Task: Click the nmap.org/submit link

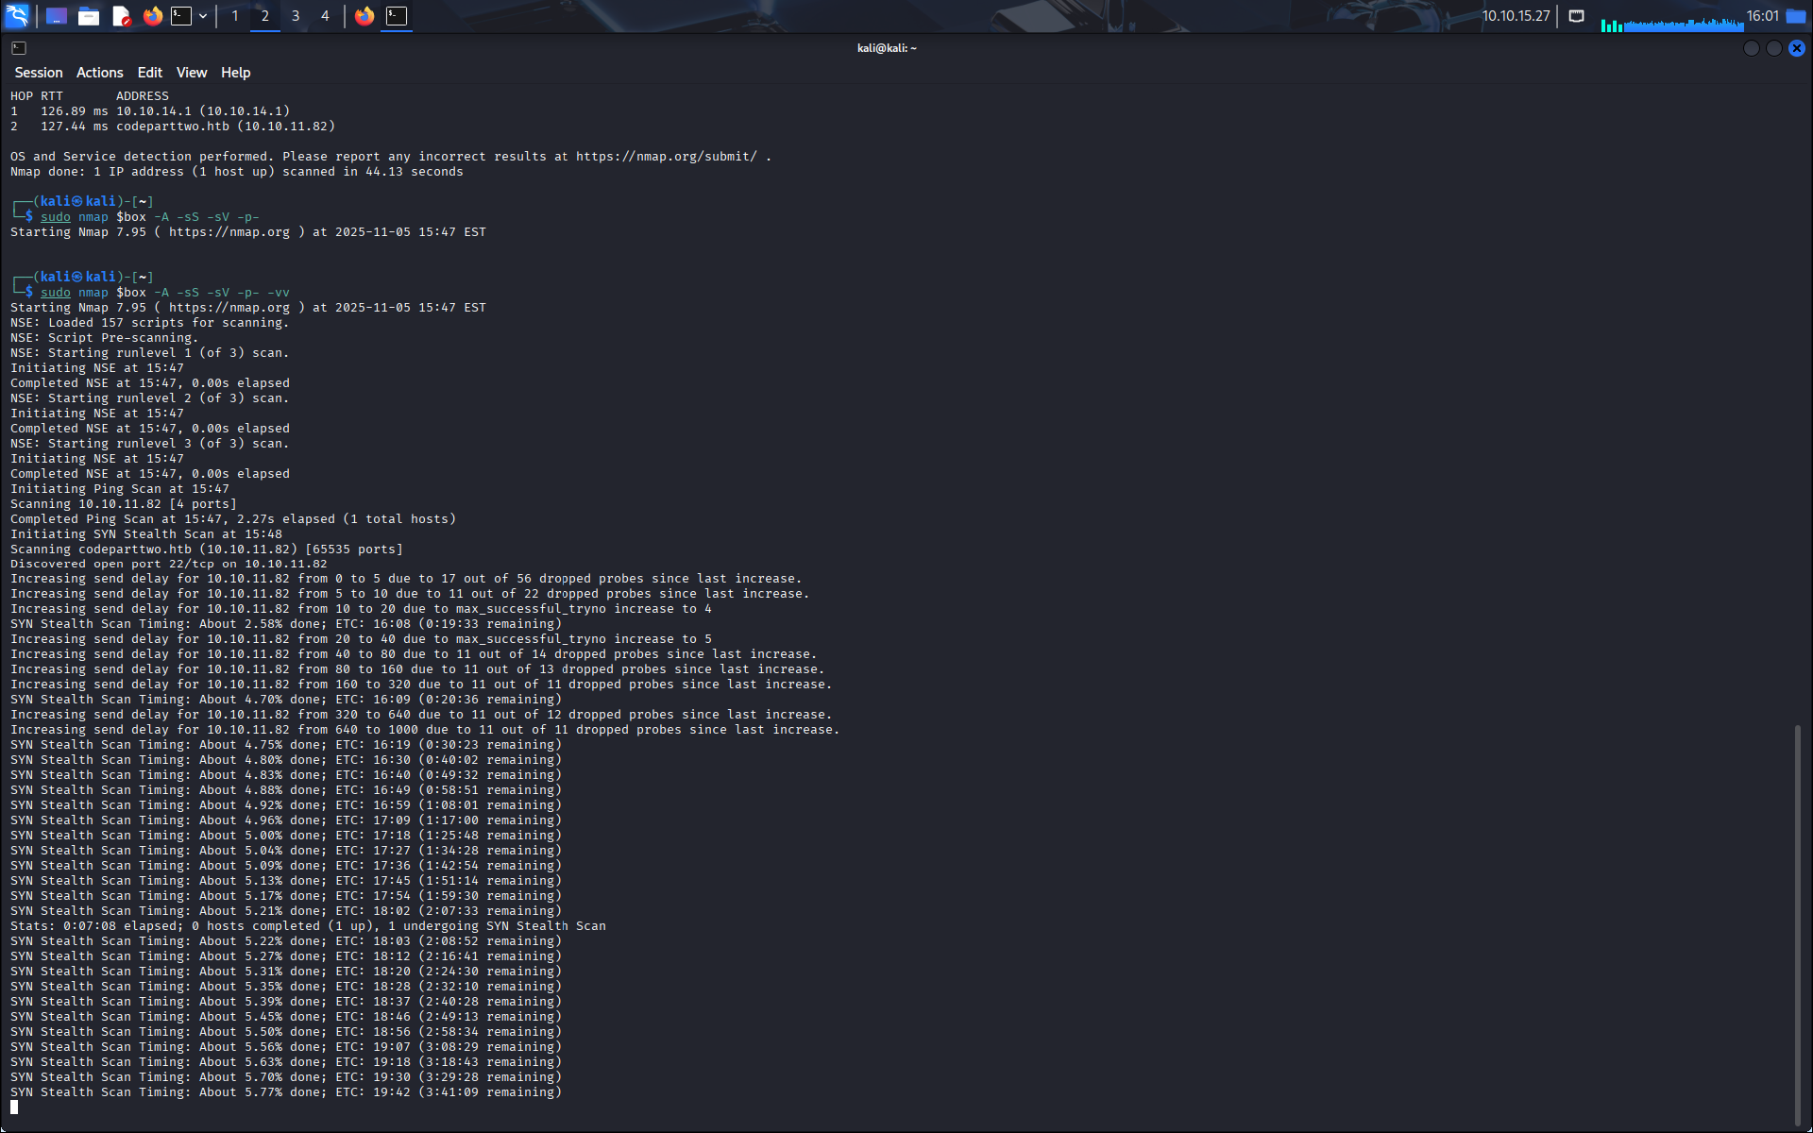Action: click(666, 157)
